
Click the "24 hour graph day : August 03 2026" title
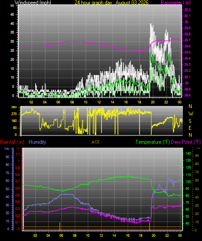click(x=111, y=3)
